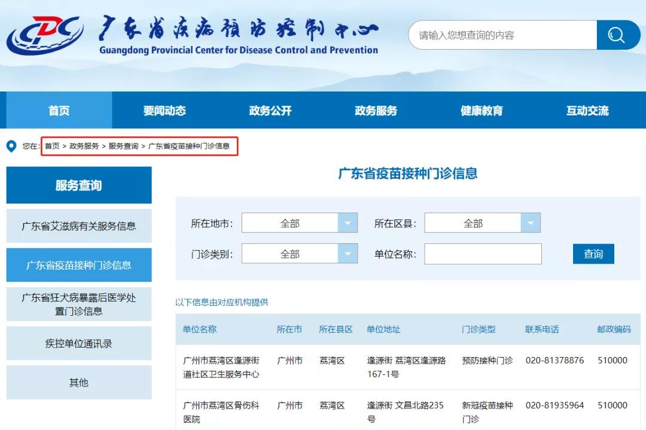Open the 疾控单位通讯录 sidebar entry

(x=78, y=343)
